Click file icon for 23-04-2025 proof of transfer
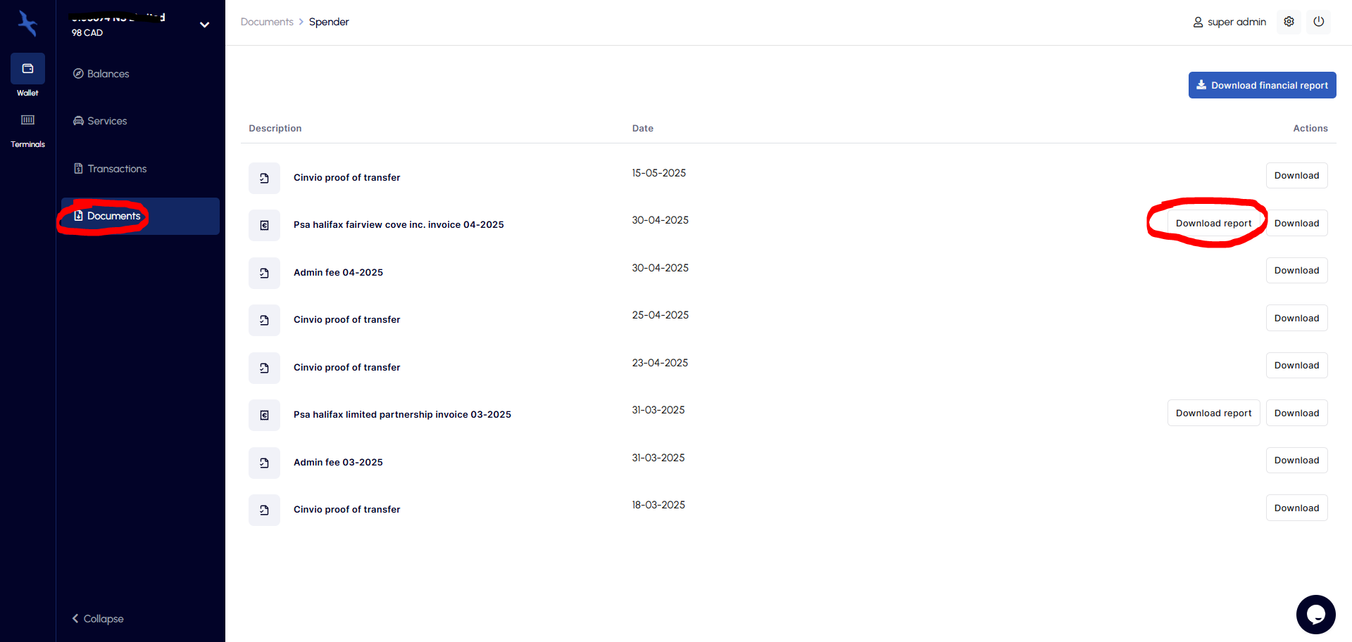Viewport: 1352px width, 642px height. click(x=264, y=368)
